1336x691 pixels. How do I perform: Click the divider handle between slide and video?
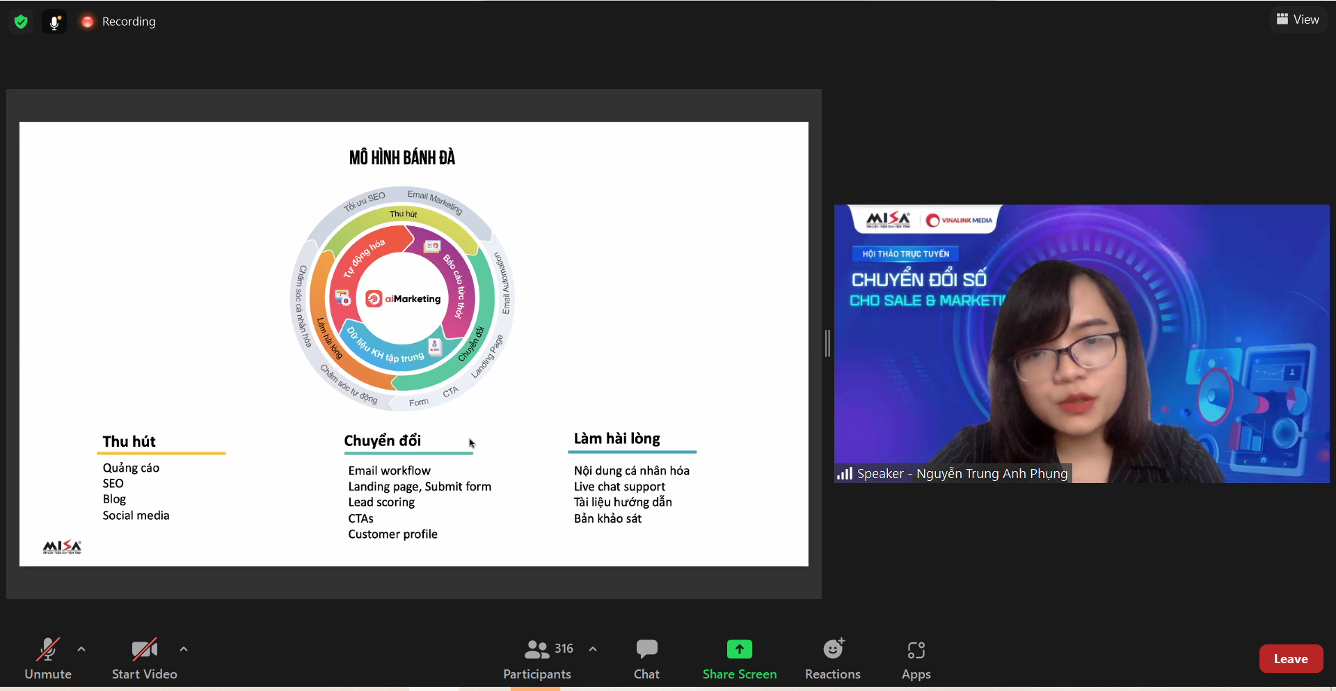[827, 343]
